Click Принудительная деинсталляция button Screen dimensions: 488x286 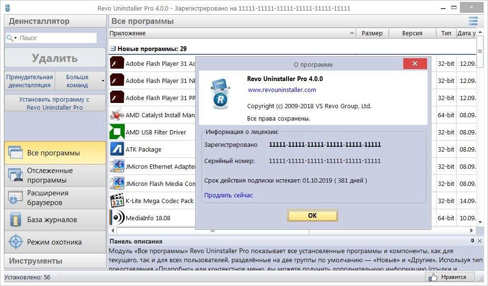[x=30, y=81]
